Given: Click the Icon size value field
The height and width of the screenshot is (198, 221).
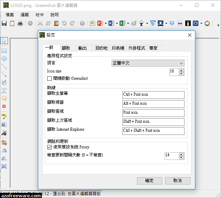Looking at the screenshot, I should point(174,72).
